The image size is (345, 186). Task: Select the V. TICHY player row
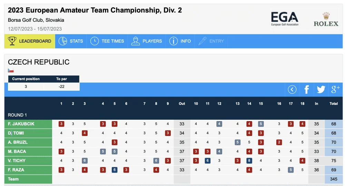[x=174, y=161]
